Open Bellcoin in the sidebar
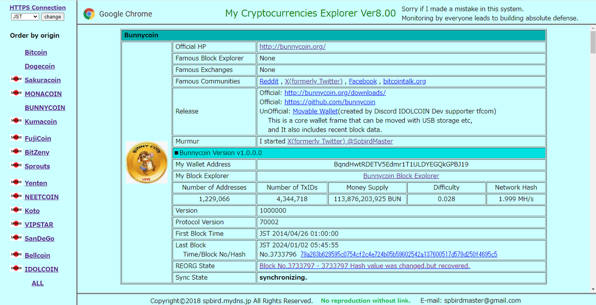This screenshot has height=305, width=596. 37,256
